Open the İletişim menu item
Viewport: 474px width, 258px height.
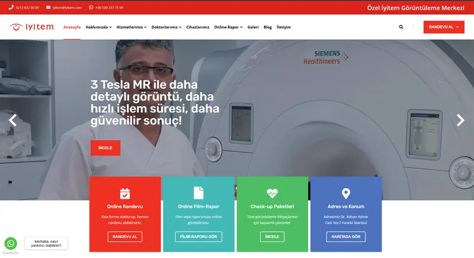point(284,27)
